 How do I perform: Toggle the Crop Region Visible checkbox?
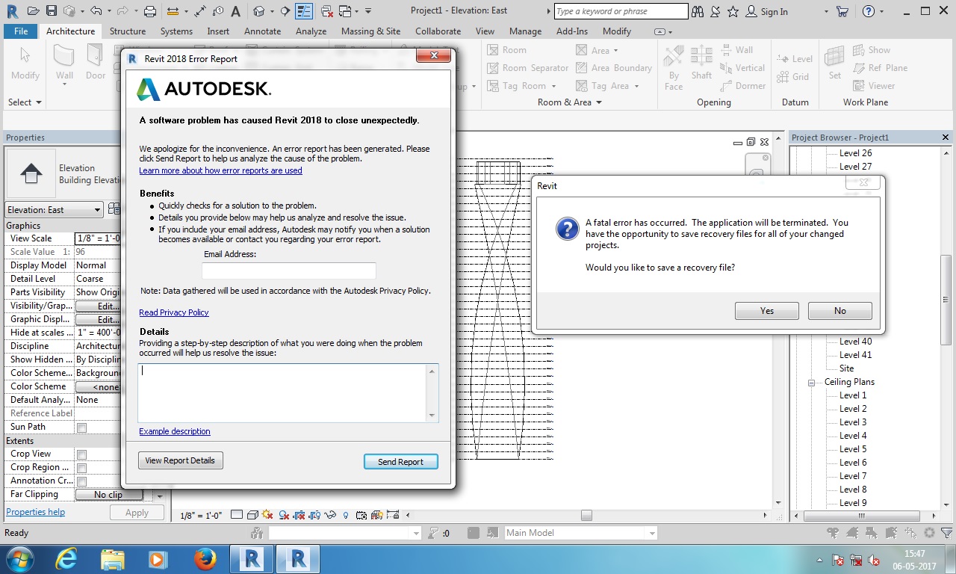pyautogui.click(x=82, y=468)
